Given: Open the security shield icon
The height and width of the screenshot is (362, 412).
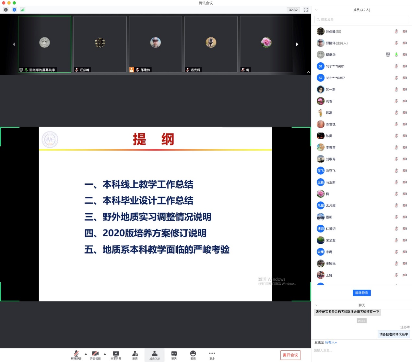Looking at the screenshot, I should (x=14, y=10).
